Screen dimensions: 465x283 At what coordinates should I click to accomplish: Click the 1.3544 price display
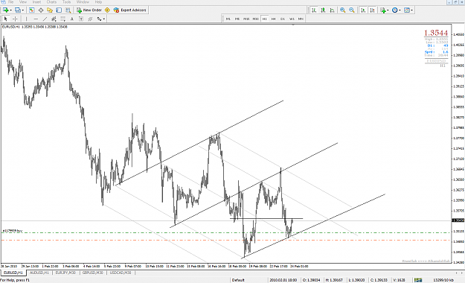pos(436,33)
